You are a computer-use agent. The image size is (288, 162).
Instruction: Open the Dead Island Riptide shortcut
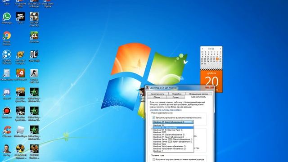(x=48, y=4)
